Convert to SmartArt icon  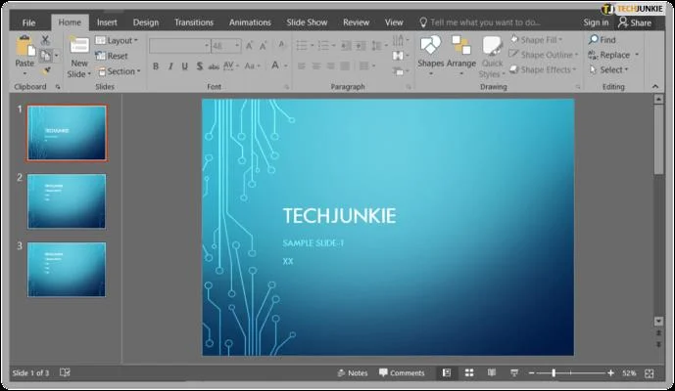tap(401, 71)
